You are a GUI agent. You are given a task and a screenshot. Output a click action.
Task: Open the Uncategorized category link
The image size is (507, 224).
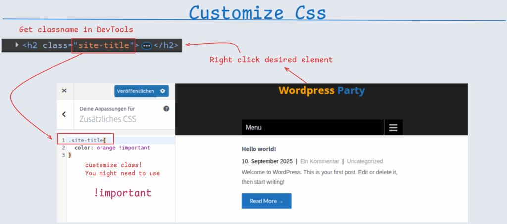[x=364, y=161]
